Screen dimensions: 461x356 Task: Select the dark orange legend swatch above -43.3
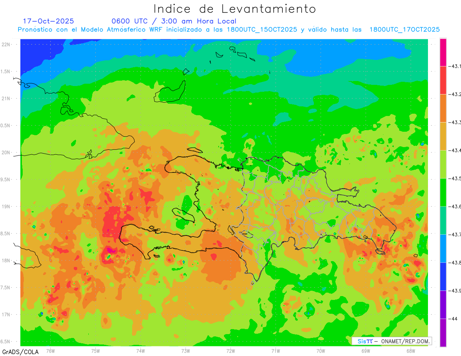(x=443, y=108)
